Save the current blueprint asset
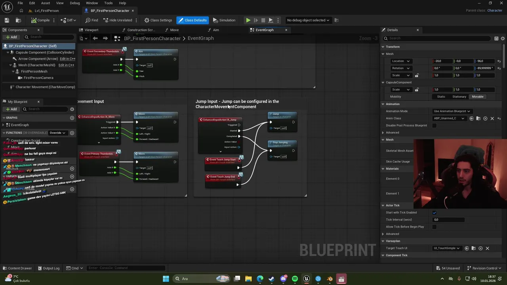507x285 pixels. pyautogui.click(x=7, y=20)
